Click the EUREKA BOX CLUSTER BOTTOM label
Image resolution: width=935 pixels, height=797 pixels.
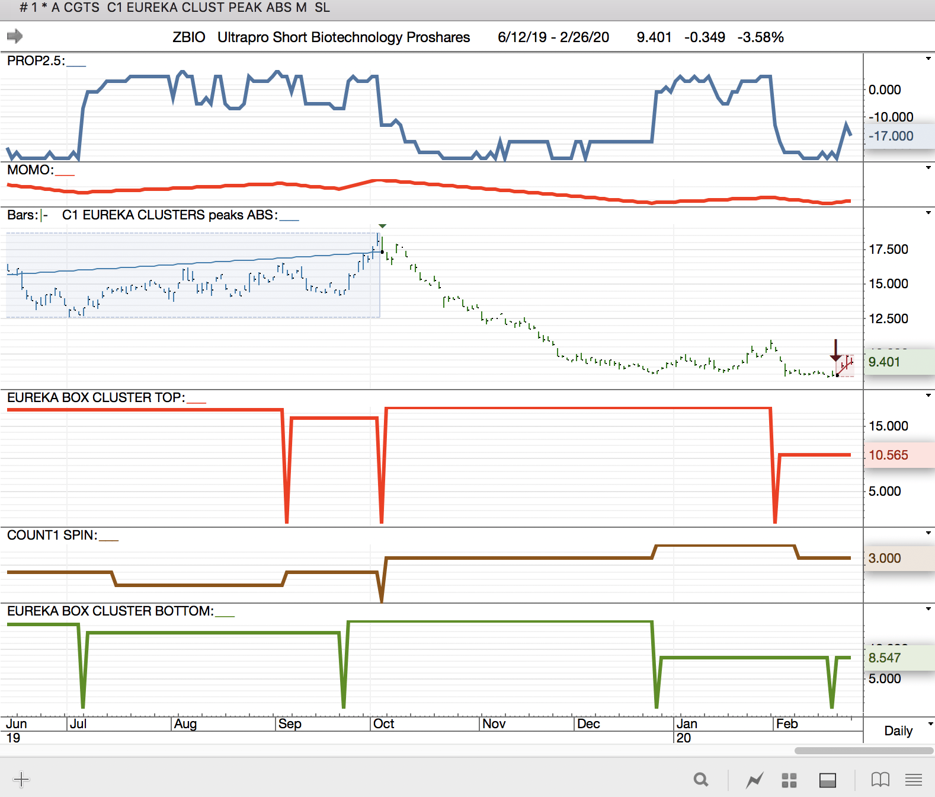(x=110, y=611)
